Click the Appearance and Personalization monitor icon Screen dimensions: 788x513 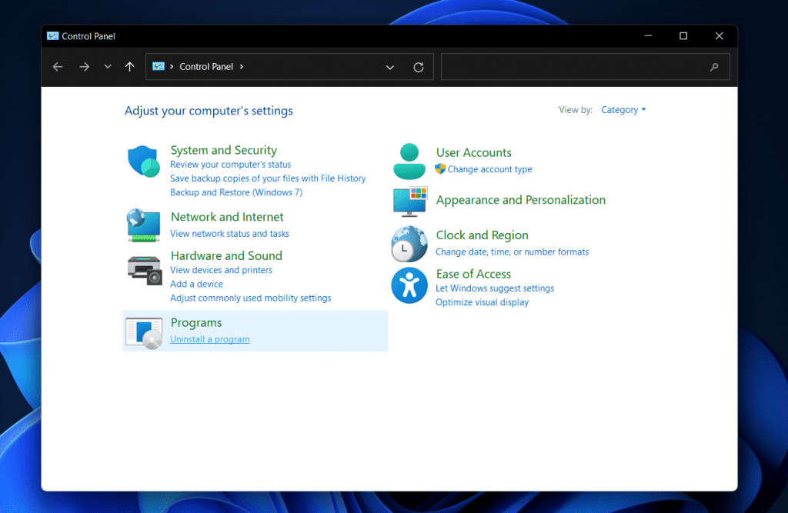409,201
